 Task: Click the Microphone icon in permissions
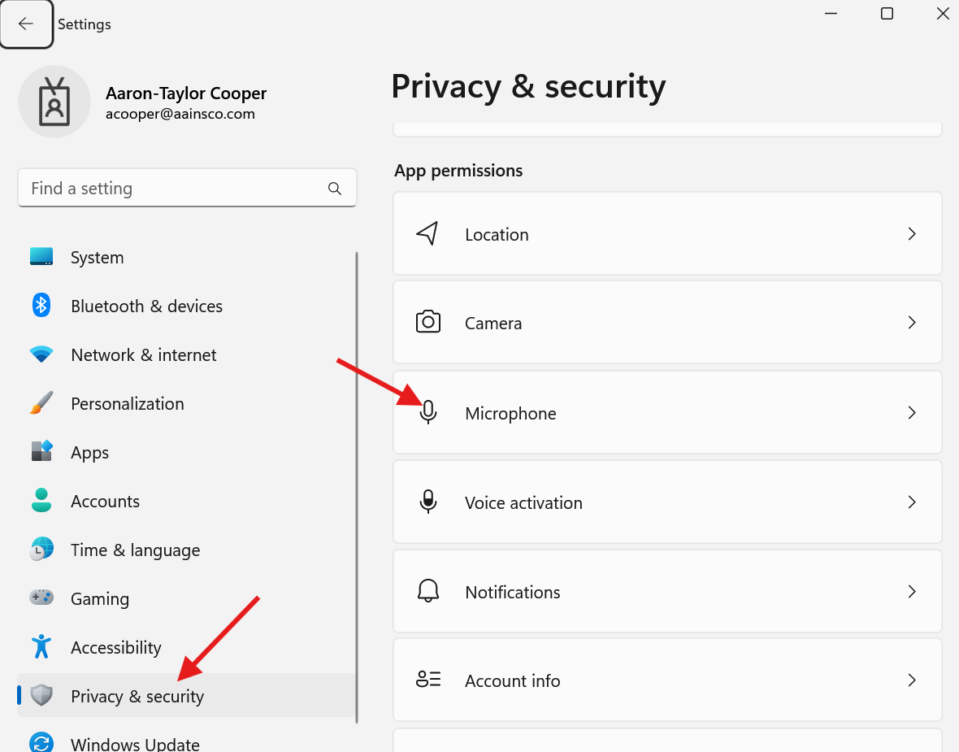tap(428, 413)
